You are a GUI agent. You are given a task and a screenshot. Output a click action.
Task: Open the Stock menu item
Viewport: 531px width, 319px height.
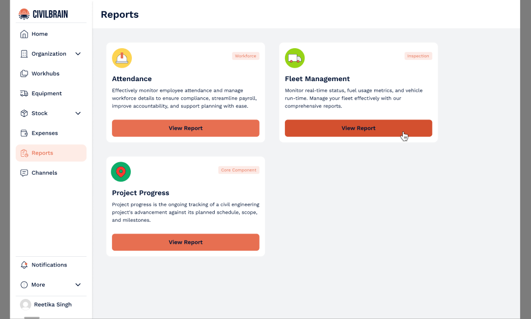pos(51,113)
